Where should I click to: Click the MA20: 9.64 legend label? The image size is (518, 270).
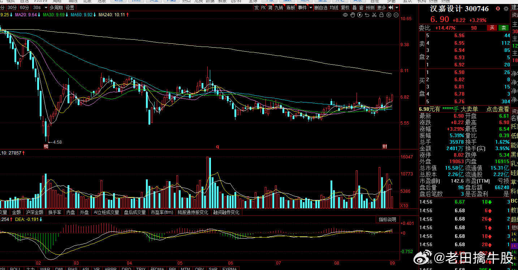click(27, 15)
